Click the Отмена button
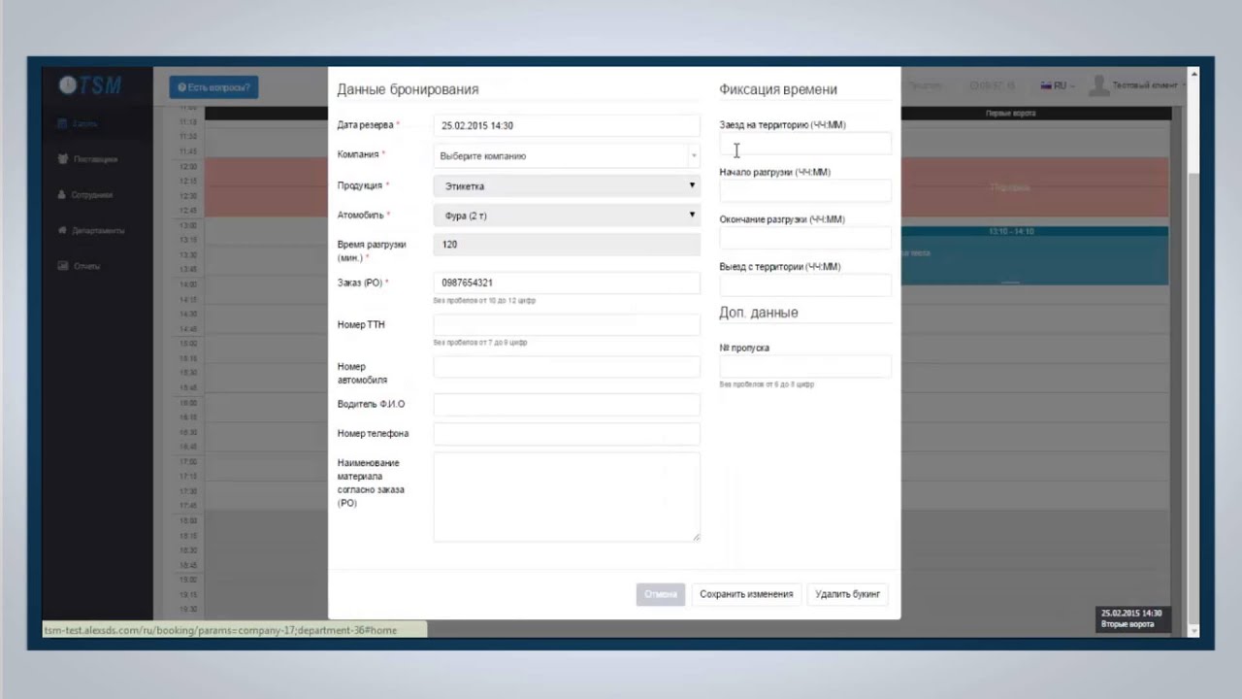 (661, 594)
